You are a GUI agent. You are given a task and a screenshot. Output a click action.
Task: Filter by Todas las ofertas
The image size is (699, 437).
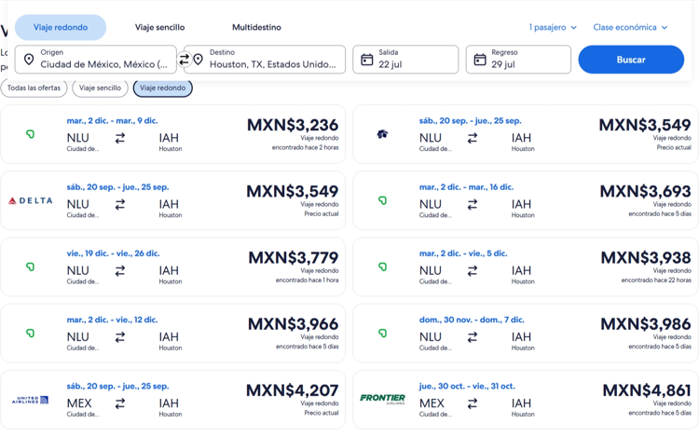point(34,88)
